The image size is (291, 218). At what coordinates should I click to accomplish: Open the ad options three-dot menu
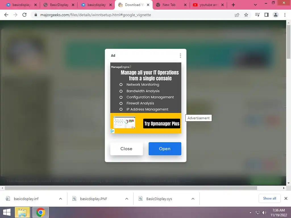pos(180,56)
